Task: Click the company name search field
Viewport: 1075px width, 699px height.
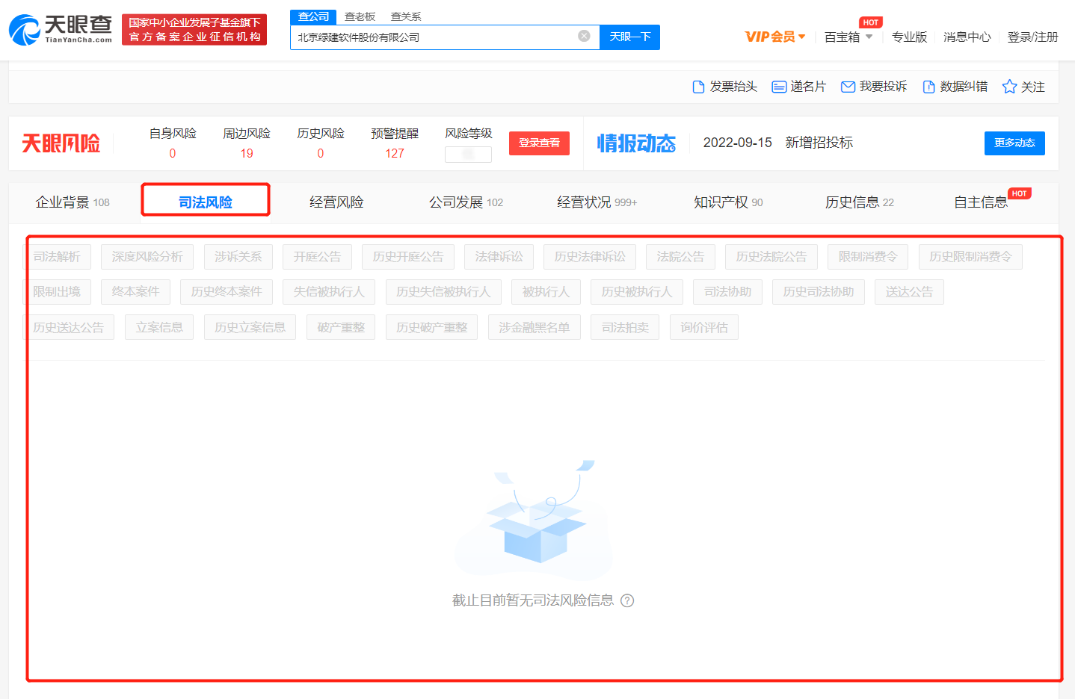Action: (434, 37)
